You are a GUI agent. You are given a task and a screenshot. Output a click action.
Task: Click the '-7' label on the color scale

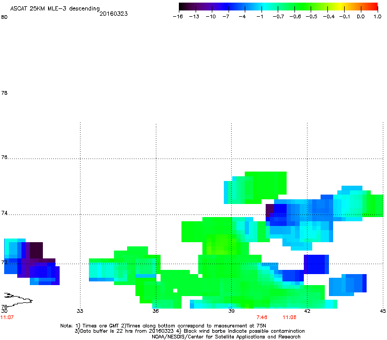click(226, 17)
